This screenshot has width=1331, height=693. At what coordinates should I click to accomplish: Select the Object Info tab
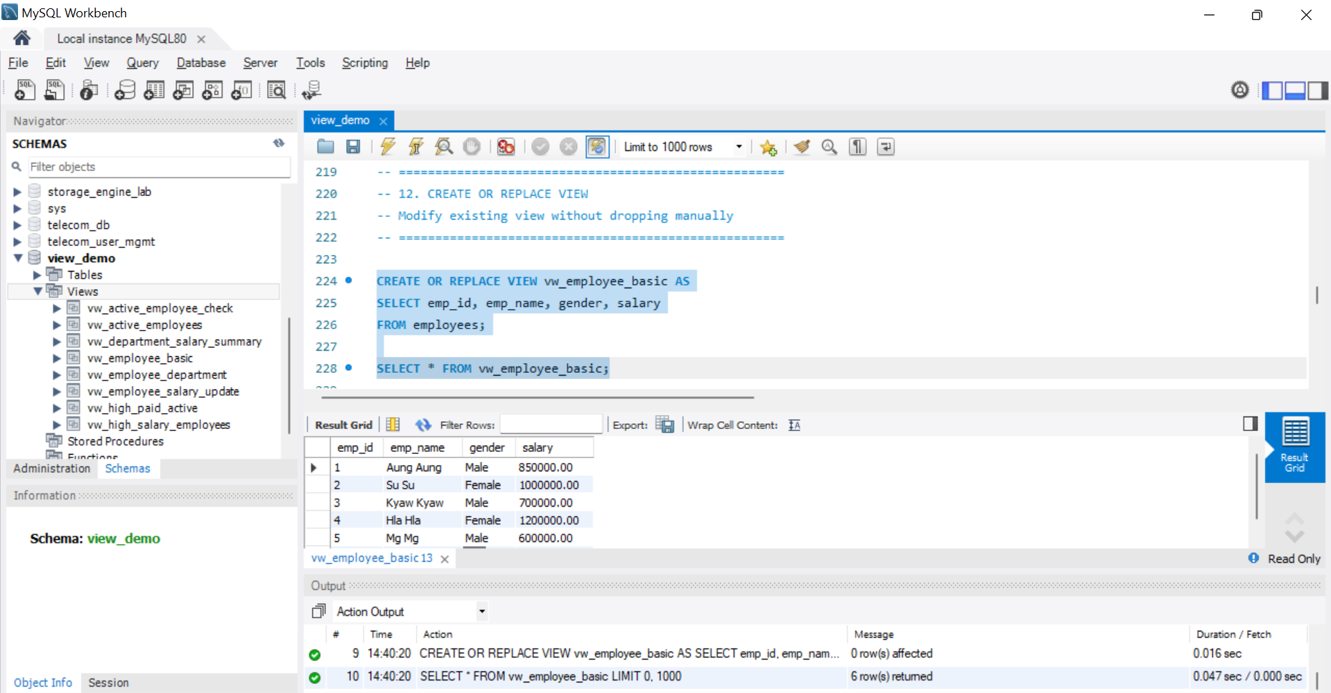coord(43,683)
